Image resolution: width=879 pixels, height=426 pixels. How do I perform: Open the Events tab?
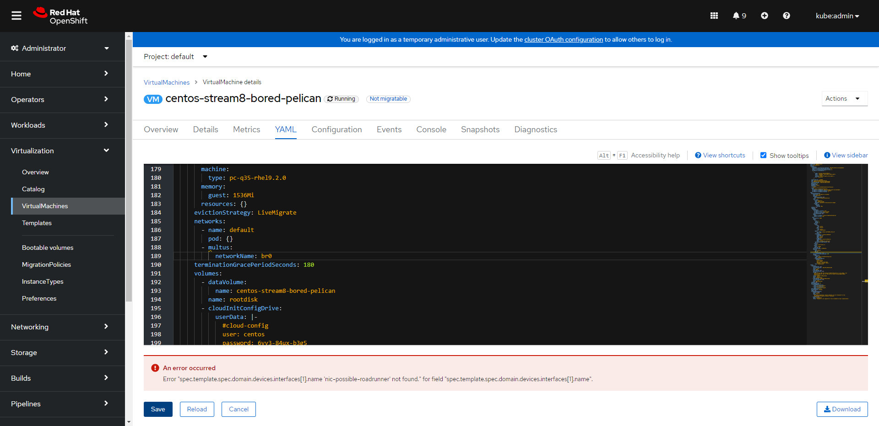point(389,129)
